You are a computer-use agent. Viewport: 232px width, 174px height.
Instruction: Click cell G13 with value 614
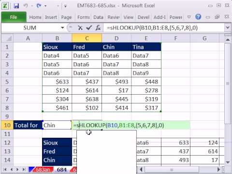point(204,151)
